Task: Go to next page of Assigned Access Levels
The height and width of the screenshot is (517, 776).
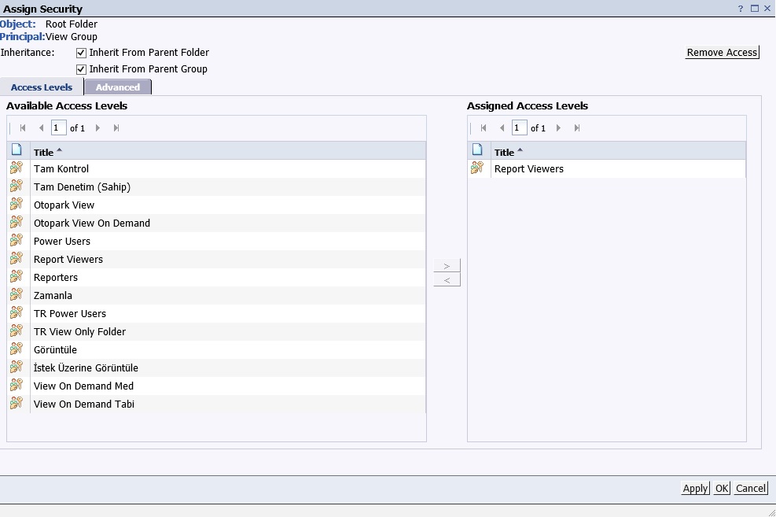Action: point(558,127)
